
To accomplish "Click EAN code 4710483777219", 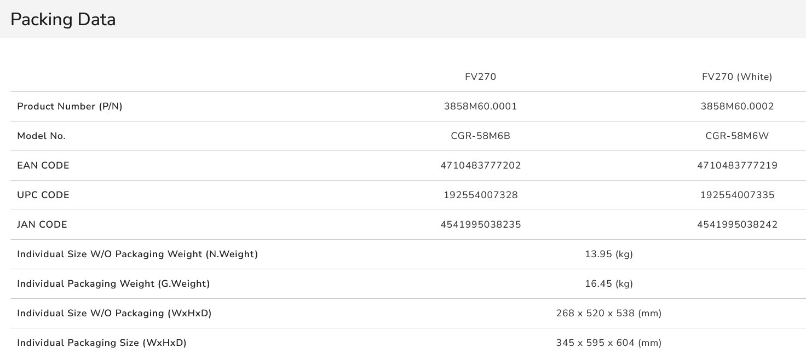I will tap(737, 166).
